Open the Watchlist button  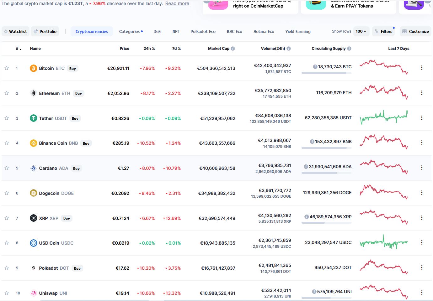15,31
